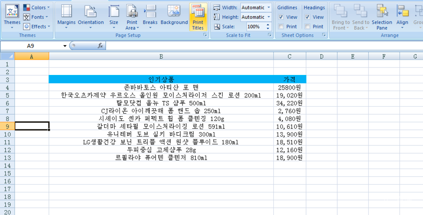This screenshot has height=215, width=423.
Task: Open the Print Area menu
Action: [132, 17]
